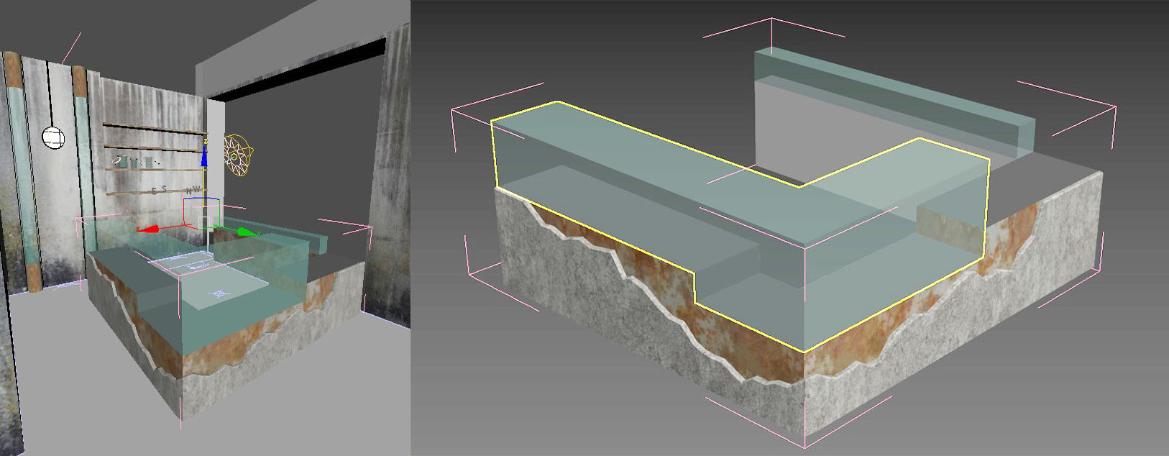The image size is (1169, 456).
Task: Select the white spherical pendant lamp
Action: point(52,137)
